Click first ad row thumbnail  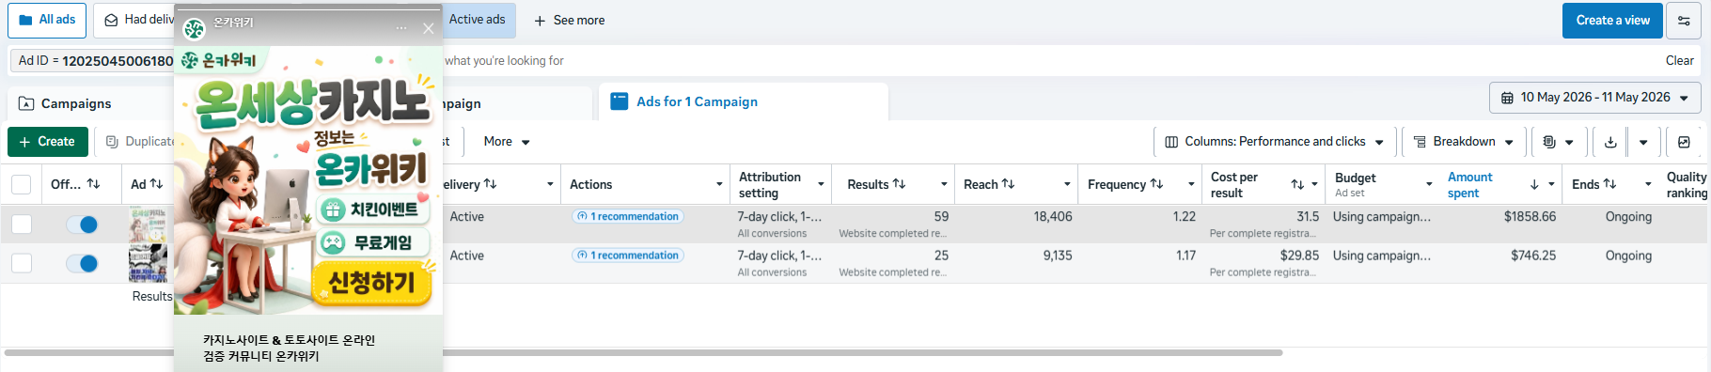(x=148, y=225)
